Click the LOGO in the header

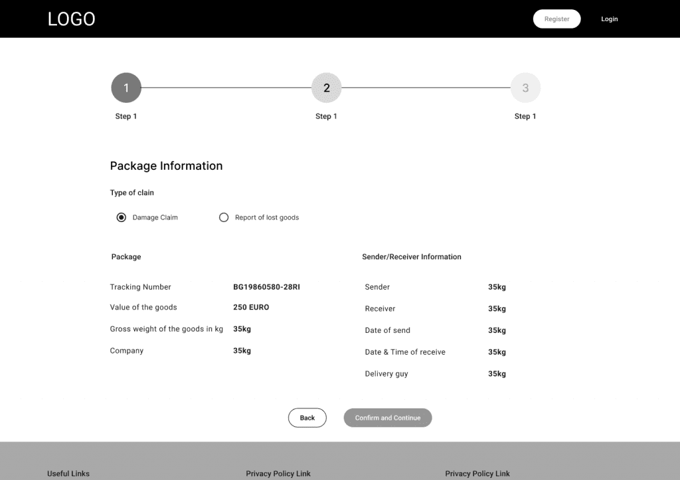(71, 19)
